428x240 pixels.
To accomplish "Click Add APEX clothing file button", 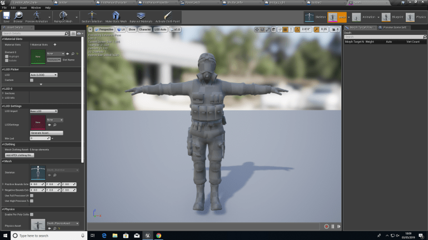I will [x=19, y=155].
